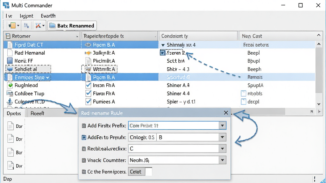Click the red tools toolbar icon
The width and height of the screenshot is (326, 183).
[38, 25]
